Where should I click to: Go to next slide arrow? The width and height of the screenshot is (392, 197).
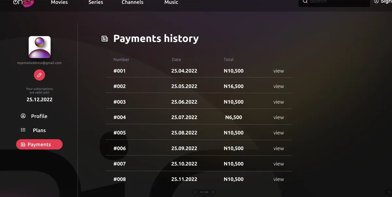213,192
